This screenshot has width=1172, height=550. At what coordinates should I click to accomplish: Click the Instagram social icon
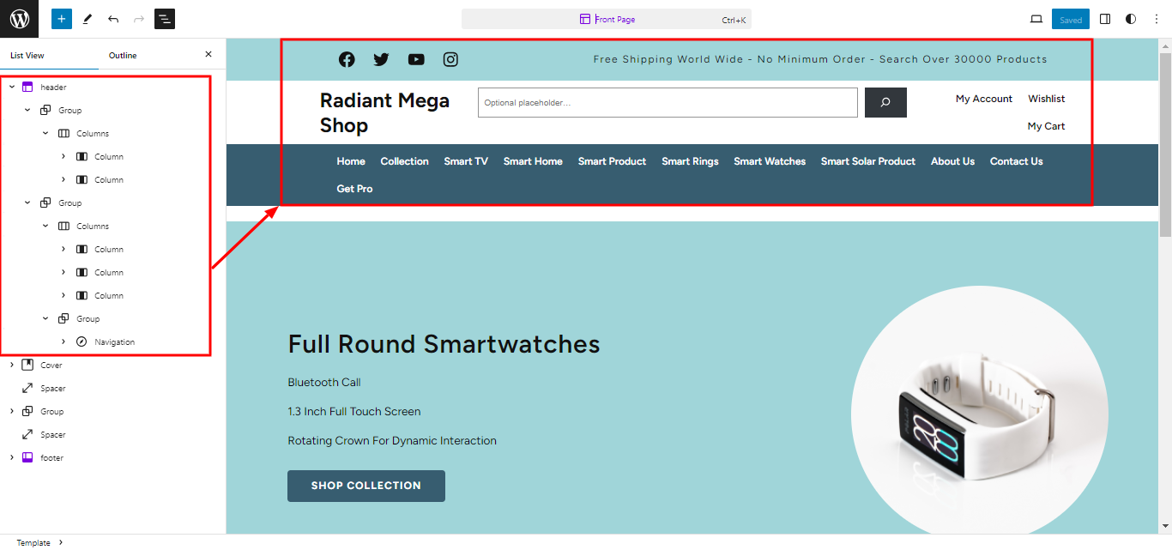click(450, 59)
